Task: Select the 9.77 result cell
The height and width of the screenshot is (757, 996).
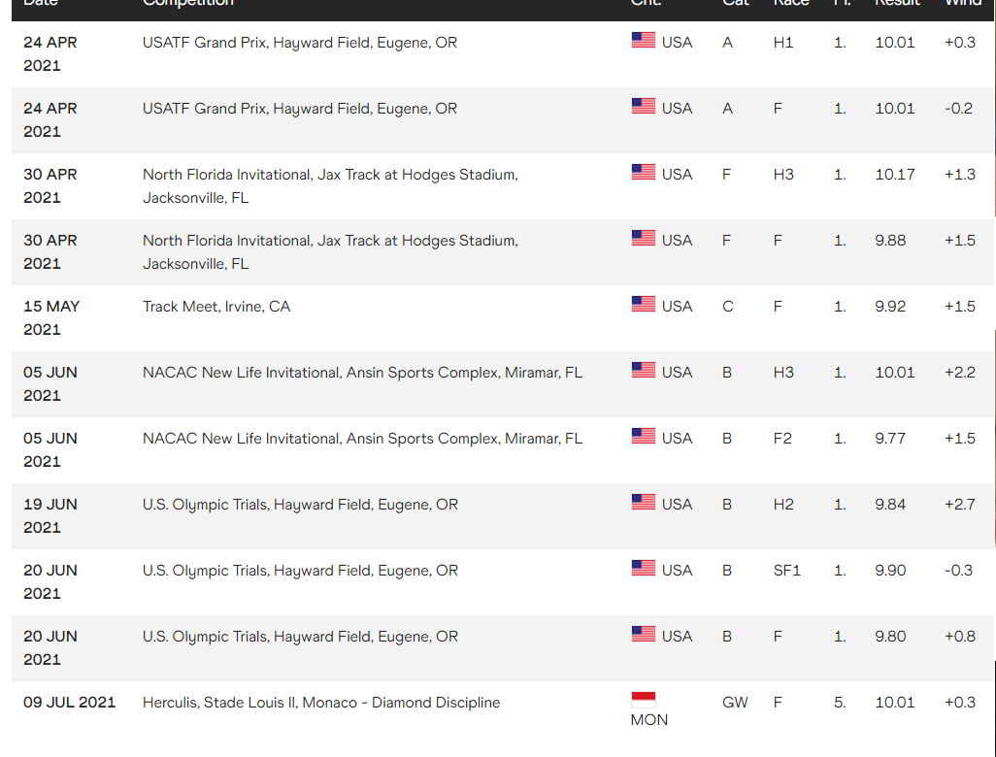Action: (890, 439)
